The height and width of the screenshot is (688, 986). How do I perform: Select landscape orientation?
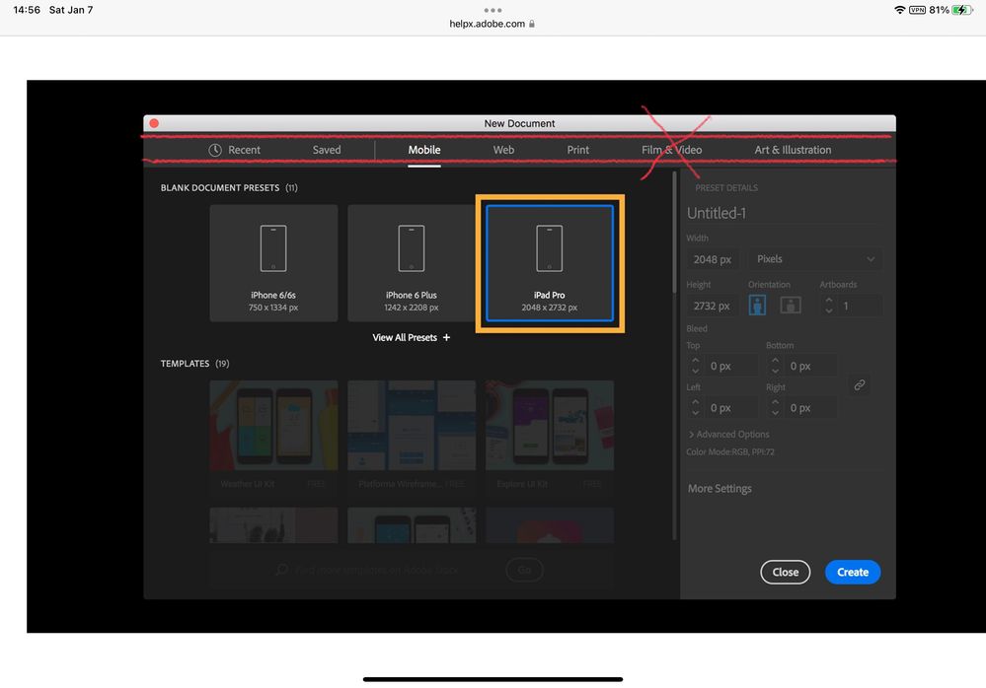(791, 306)
